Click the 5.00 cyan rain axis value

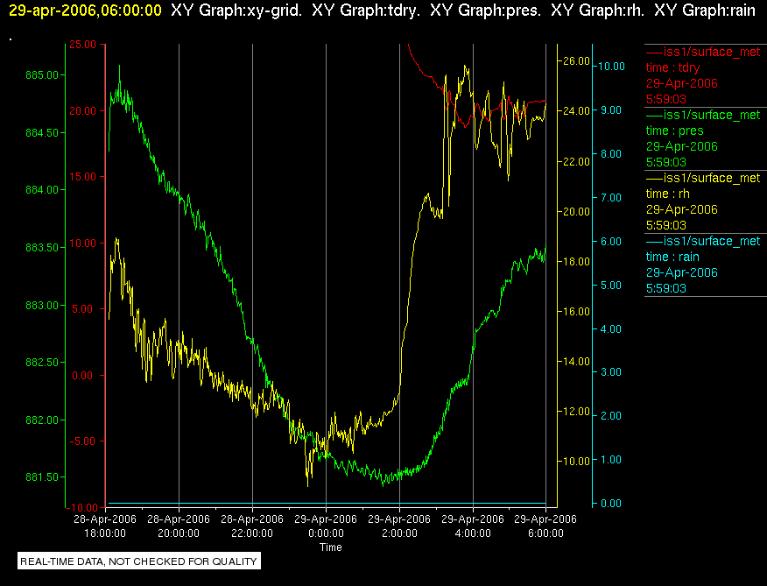click(611, 285)
